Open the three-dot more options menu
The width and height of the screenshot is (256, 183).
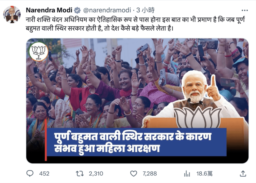tap(245, 10)
